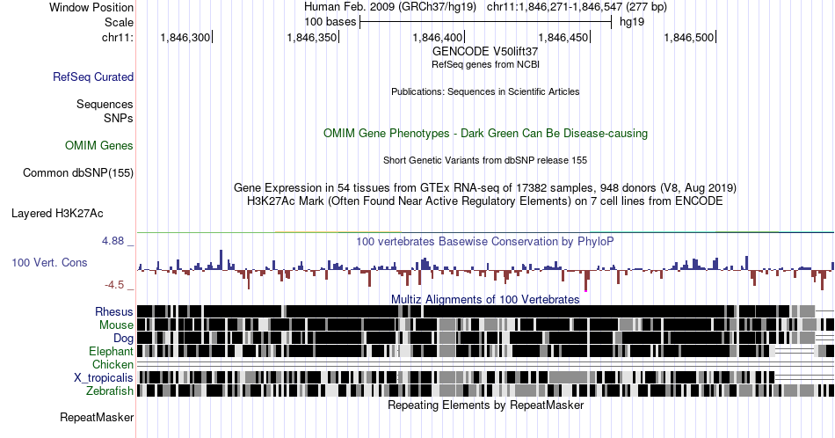Click the H3K27Ac Mark ENCODE title

click(485, 201)
